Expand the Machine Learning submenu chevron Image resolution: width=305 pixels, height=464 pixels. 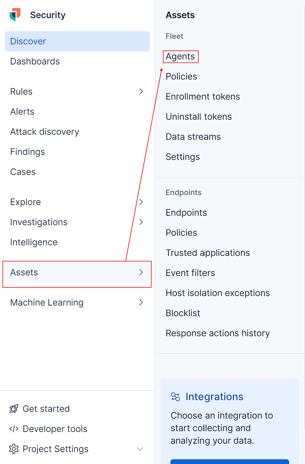141,302
